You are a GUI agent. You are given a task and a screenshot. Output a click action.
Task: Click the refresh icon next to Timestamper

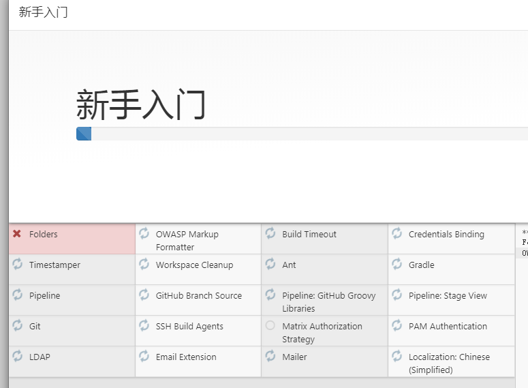[x=17, y=265]
